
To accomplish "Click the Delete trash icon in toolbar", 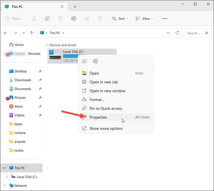I will 100,18.
